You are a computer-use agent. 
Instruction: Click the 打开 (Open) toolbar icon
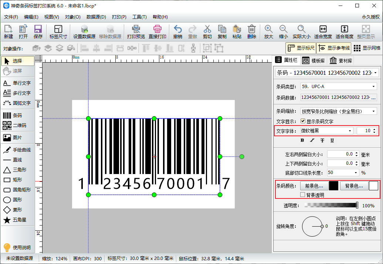[x=23, y=32]
